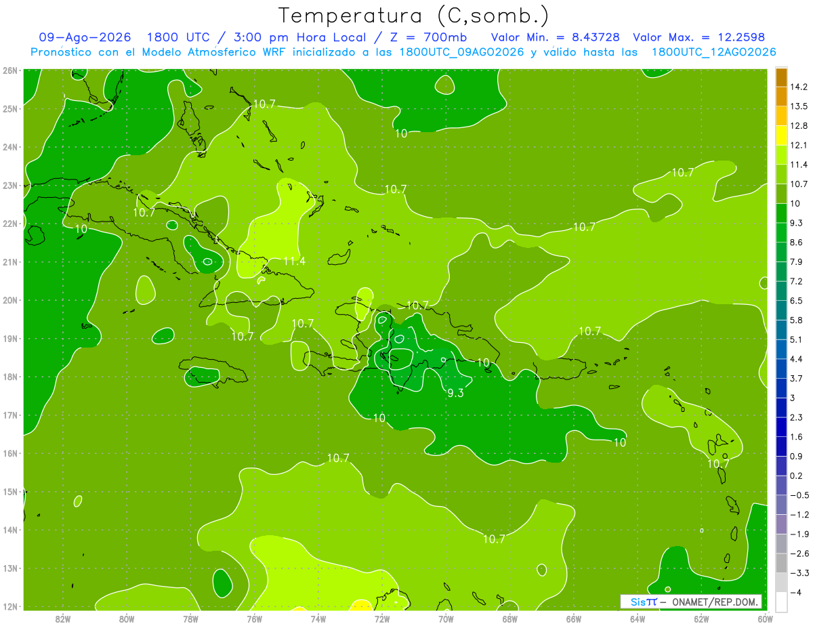Click color scale value 13.5
This screenshot has height=628, width=813.
pyautogui.click(x=799, y=106)
